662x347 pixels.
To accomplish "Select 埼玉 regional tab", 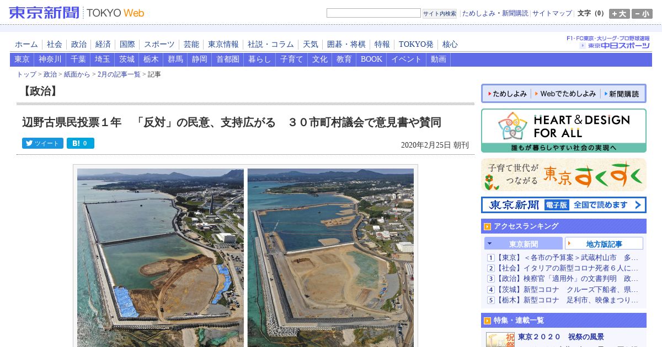I will 103,59.
